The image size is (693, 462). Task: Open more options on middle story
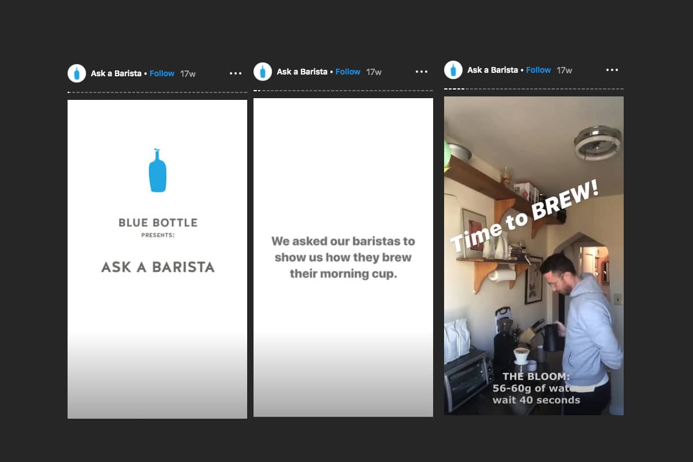point(422,72)
